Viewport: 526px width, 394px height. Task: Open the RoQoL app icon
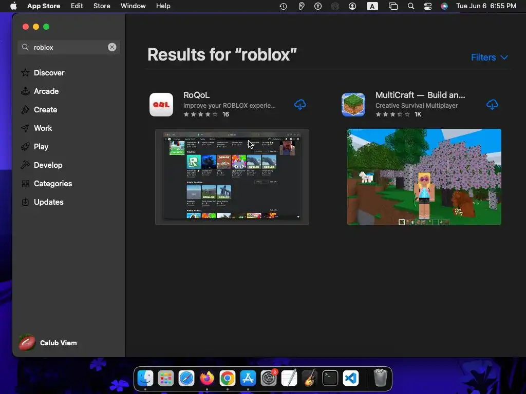(161, 105)
